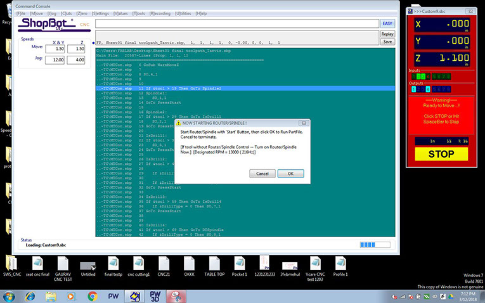
Task: Open the [J]og menu
Action: tap(51, 13)
